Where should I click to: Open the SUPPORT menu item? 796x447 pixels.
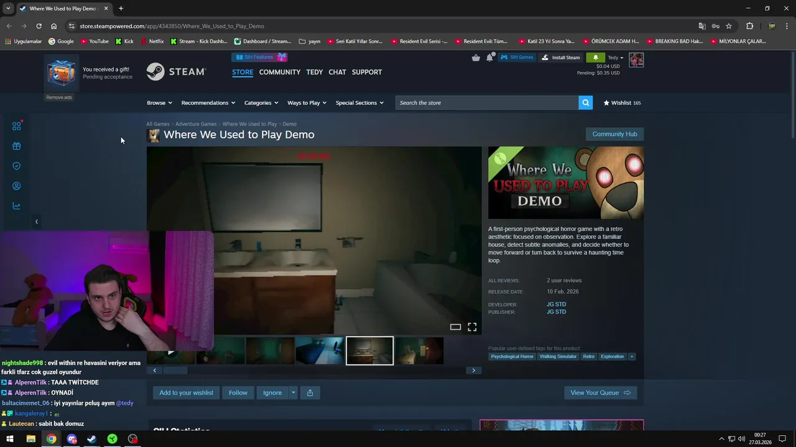367,72
